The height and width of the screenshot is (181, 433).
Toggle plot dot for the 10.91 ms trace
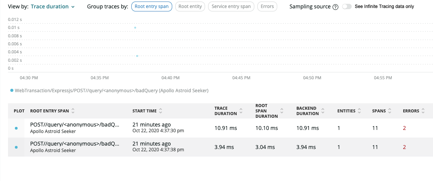pos(16,128)
